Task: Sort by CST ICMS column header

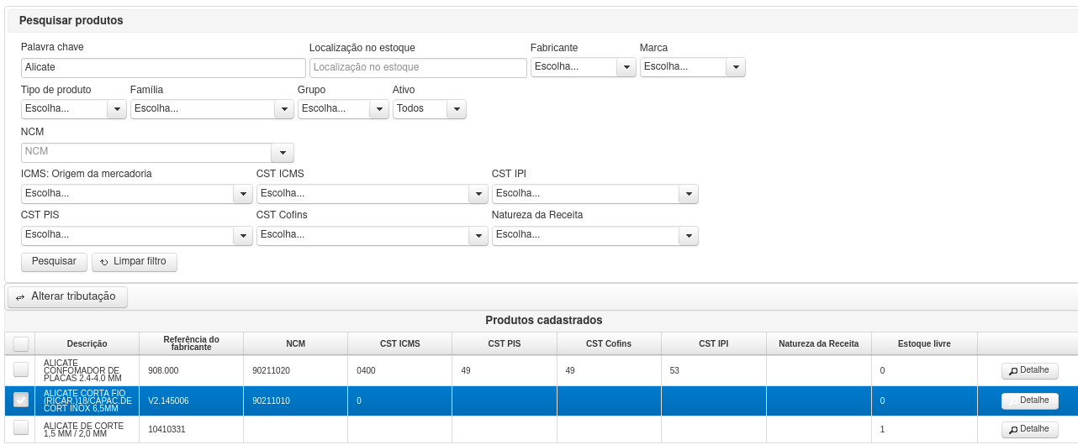Action: point(400,343)
